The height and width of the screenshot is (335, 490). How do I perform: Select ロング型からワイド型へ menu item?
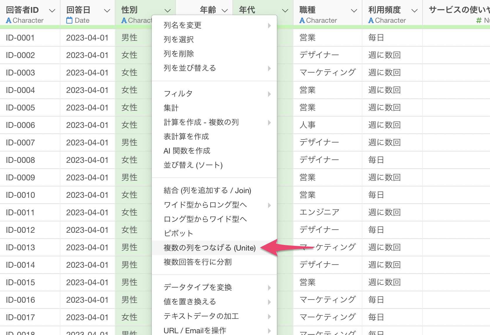click(214, 219)
